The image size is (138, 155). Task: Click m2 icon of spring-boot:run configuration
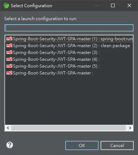[x=9, y=38]
